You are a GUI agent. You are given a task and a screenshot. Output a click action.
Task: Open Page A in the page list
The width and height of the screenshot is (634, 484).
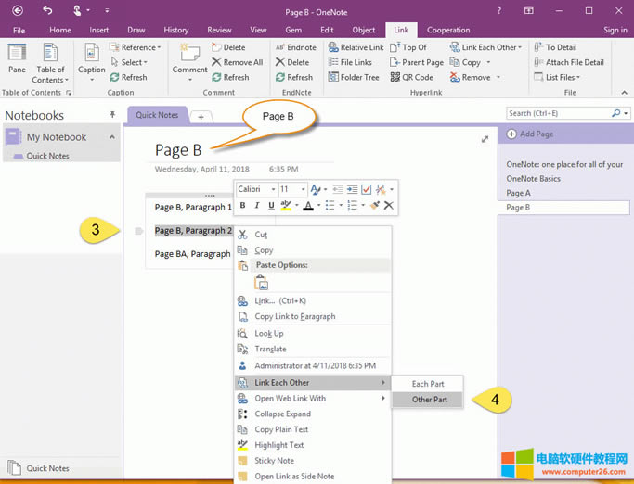click(518, 193)
